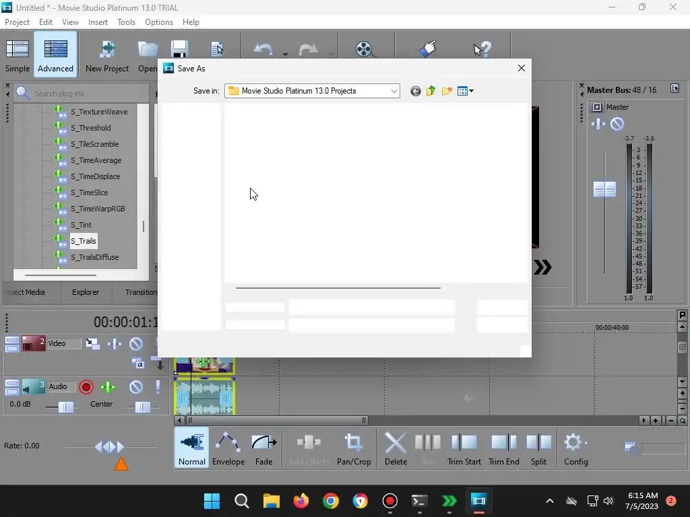
Task: Click the Delete button
Action: pyautogui.click(x=396, y=448)
